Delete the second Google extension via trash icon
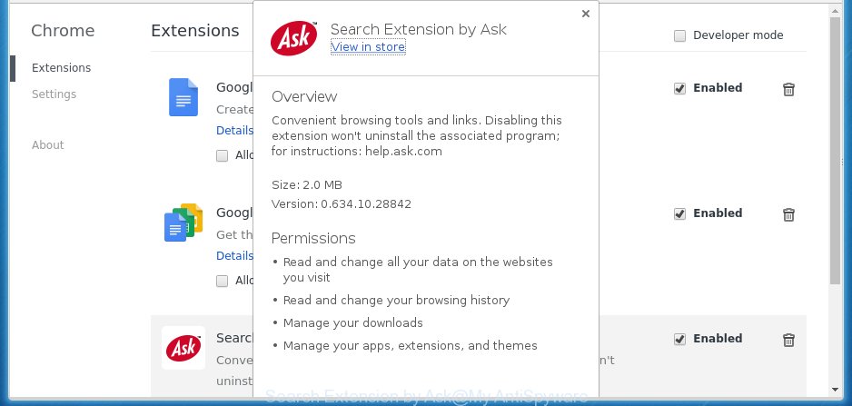 pos(788,214)
